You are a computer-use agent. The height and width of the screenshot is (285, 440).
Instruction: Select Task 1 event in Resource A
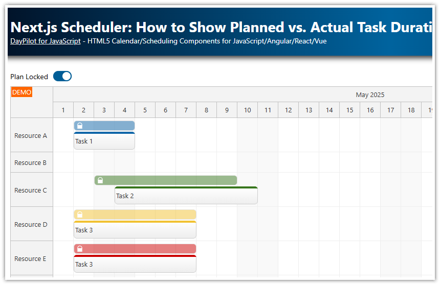click(x=104, y=141)
